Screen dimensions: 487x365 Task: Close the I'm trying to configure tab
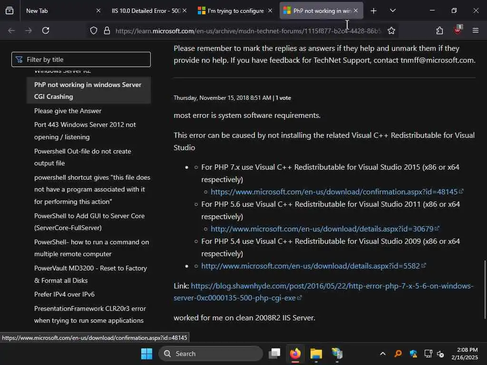270,11
